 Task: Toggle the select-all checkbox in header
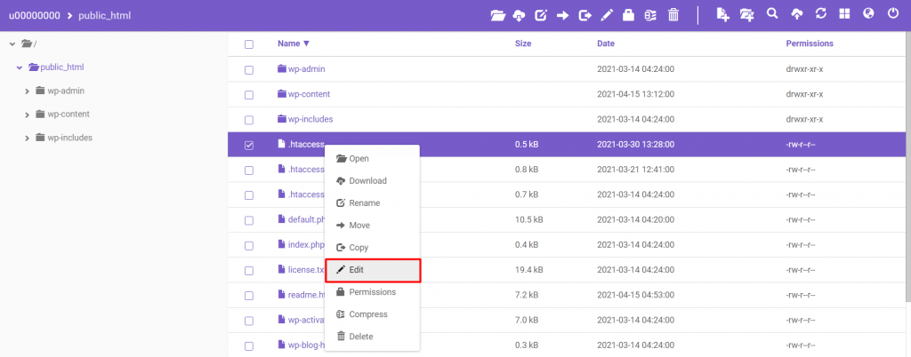(249, 44)
